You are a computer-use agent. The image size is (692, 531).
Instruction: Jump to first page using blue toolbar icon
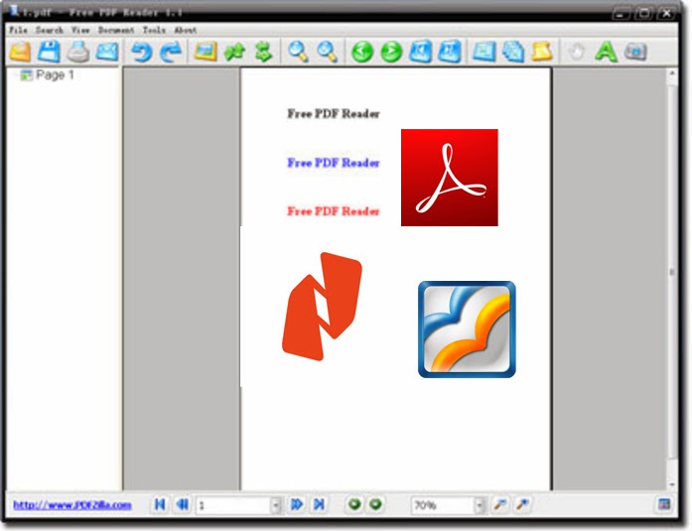pos(421,52)
